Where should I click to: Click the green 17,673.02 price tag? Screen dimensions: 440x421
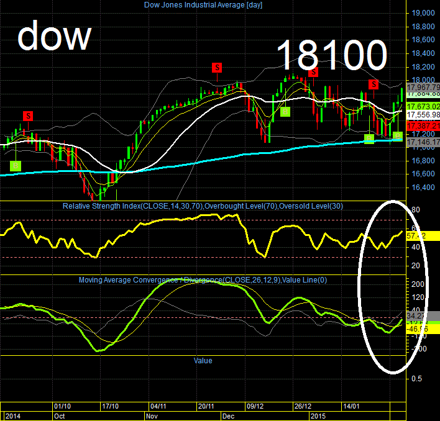pos(423,107)
